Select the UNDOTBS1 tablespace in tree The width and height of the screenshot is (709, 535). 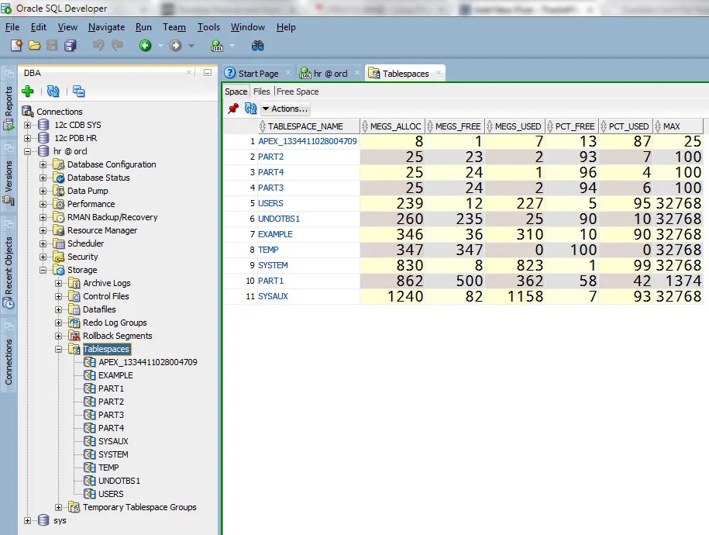pos(119,481)
